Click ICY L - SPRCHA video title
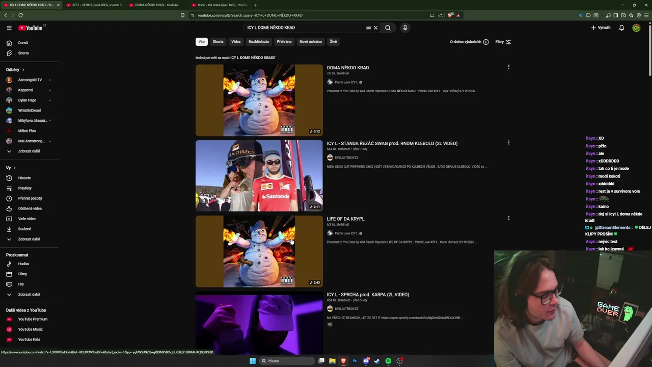 point(368,295)
